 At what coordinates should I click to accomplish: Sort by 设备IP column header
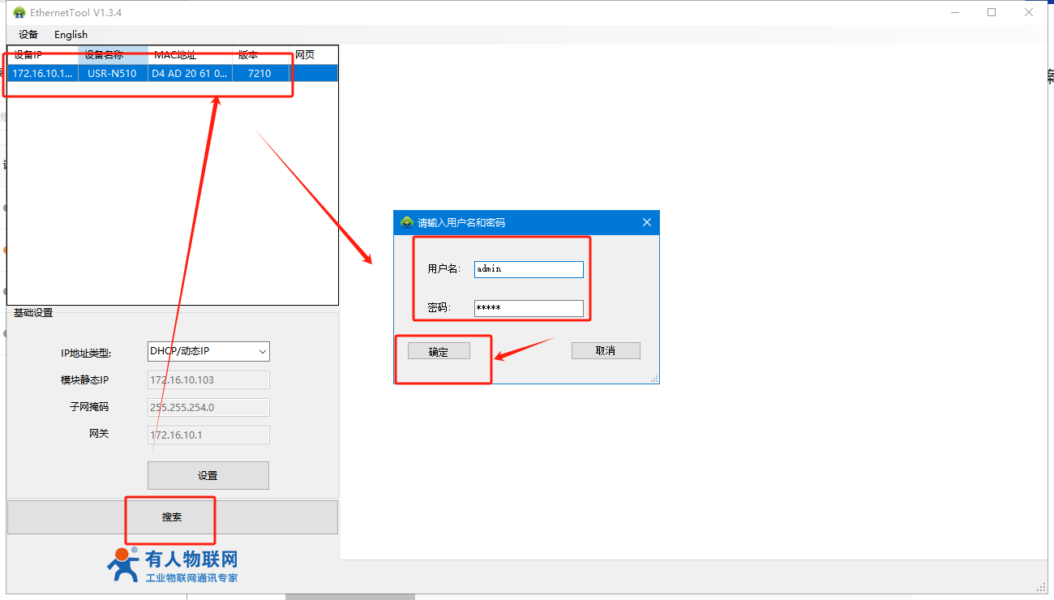pos(43,55)
